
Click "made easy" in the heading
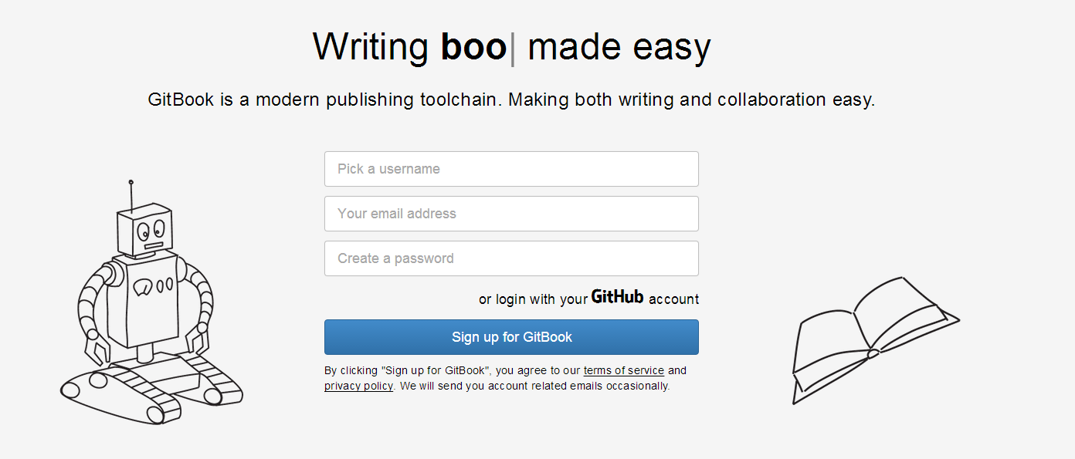click(x=619, y=47)
